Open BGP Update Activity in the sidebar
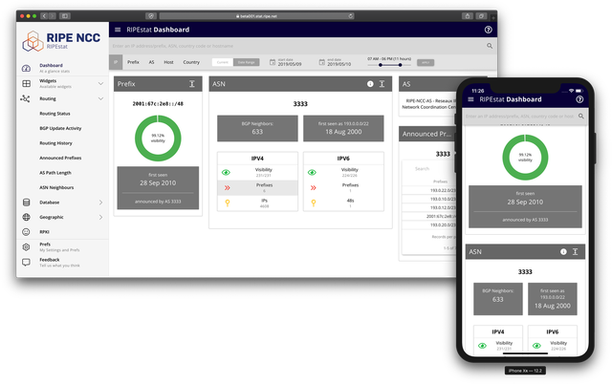This screenshot has width=612, height=384. coord(60,128)
